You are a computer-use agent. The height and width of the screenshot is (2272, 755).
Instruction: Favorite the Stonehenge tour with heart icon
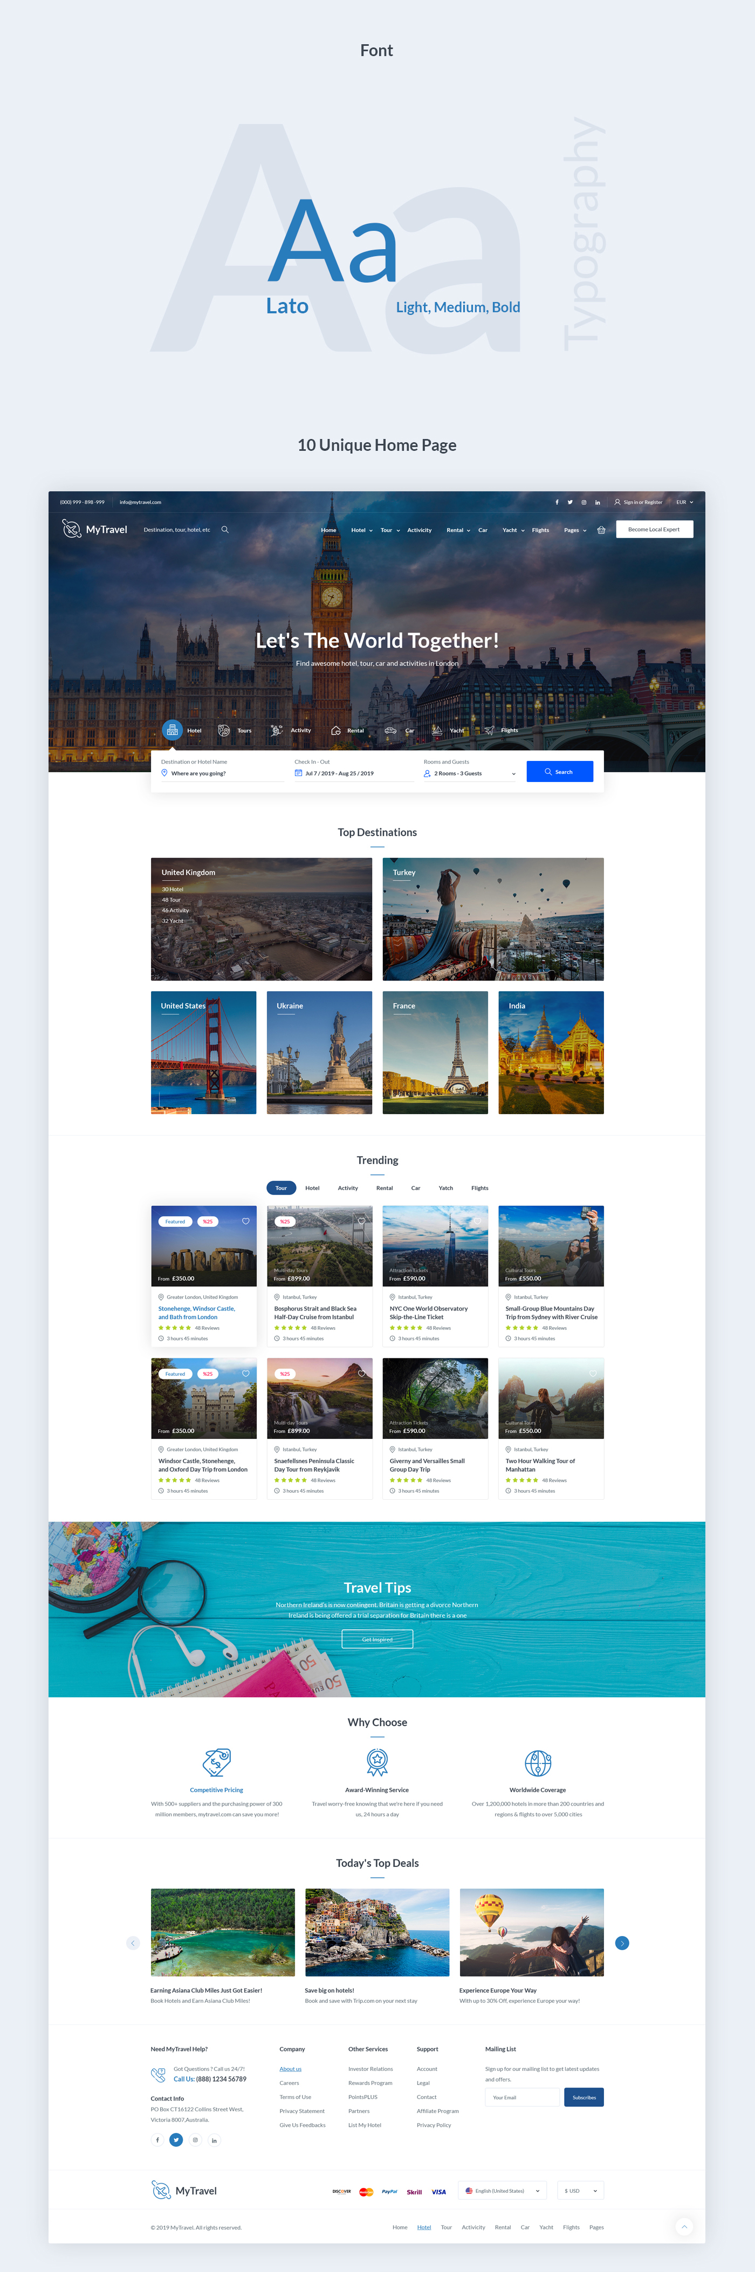[246, 1221]
